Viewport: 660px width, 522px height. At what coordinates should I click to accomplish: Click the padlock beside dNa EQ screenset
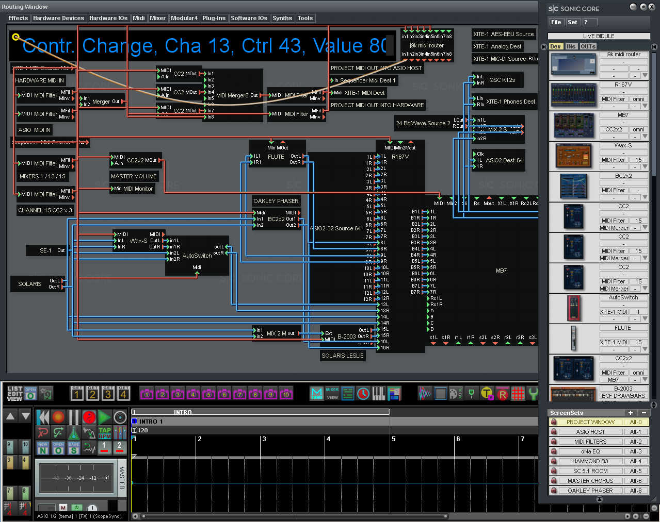click(x=554, y=451)
